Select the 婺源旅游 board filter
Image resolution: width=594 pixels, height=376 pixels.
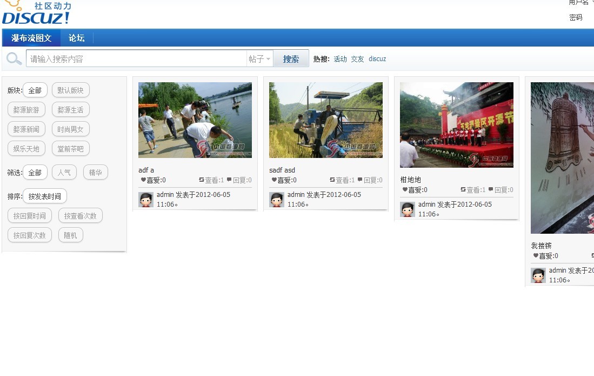tap(26, 109)
